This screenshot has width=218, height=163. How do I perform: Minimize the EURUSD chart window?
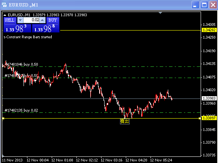(x=195, y=5)
